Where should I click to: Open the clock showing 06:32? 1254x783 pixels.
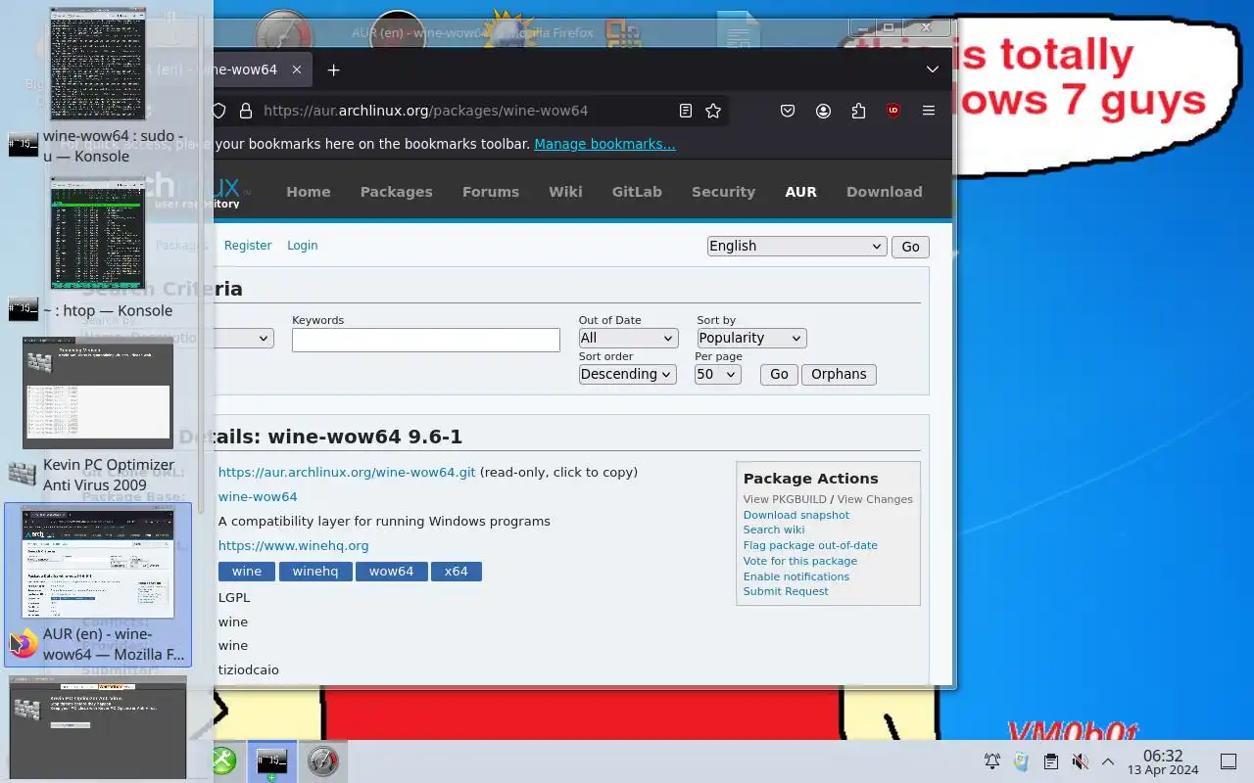tap(1163, 761)
